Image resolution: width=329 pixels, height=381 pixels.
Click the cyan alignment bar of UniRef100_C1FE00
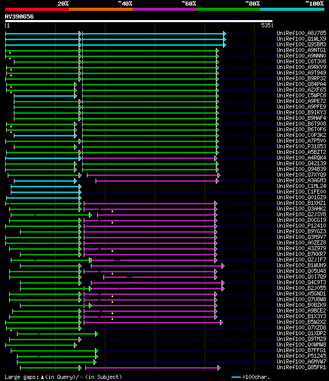click(x=45, y=192)
